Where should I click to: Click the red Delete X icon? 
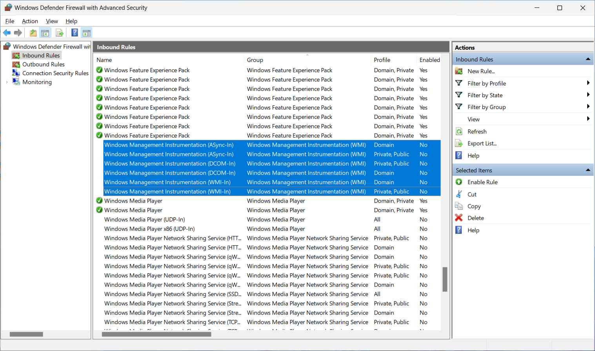[x=459, y=218]
